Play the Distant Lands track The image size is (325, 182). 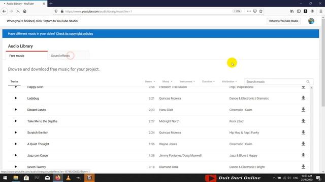click(x=16, y=110)
